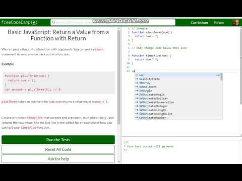Open the Curriculum link
The height and width of the screenshot is (181, 242).
click(199, 23)
